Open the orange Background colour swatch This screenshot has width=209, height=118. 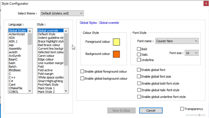click(x=116, y=54)
